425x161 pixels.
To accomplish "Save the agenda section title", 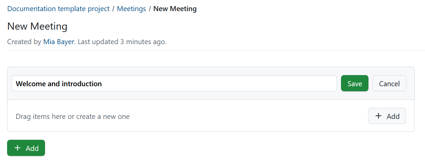I will click(355, 84).
